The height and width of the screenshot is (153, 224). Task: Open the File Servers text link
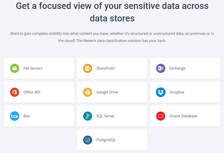click(x=33, y=68)
